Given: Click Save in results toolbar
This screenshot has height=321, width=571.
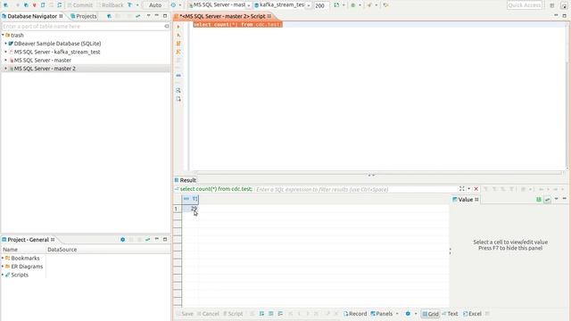Looking at the screenshot, I should 185,314.
